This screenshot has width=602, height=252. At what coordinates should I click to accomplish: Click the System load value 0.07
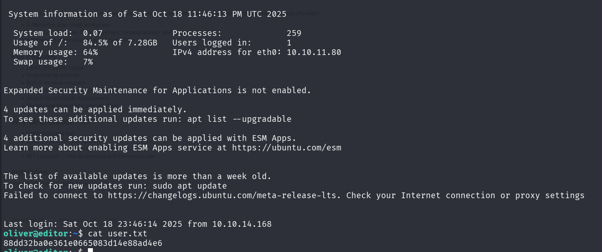point(92,33)
